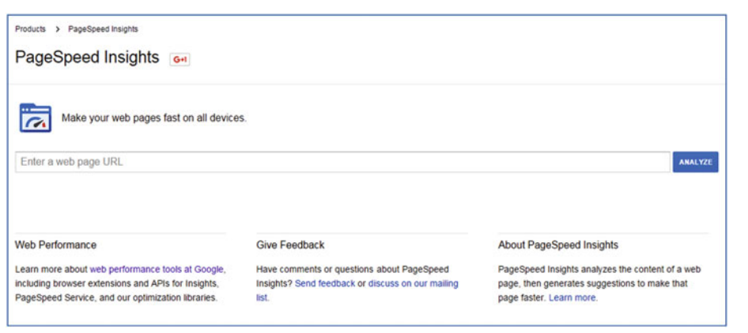Click the word 'list.' in the mailing link
748x333 pixels.
pyautogui.click(x=263, y=297)
